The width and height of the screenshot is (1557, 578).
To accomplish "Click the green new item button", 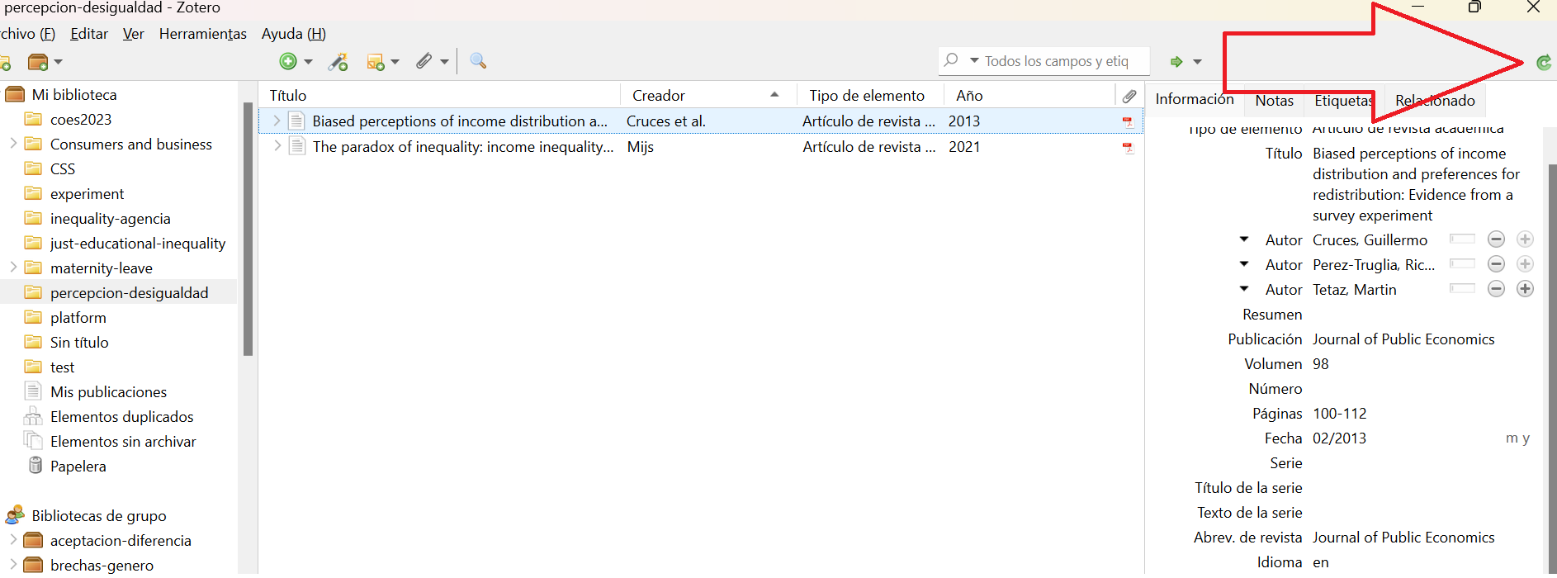I will (x=288, y=61).
